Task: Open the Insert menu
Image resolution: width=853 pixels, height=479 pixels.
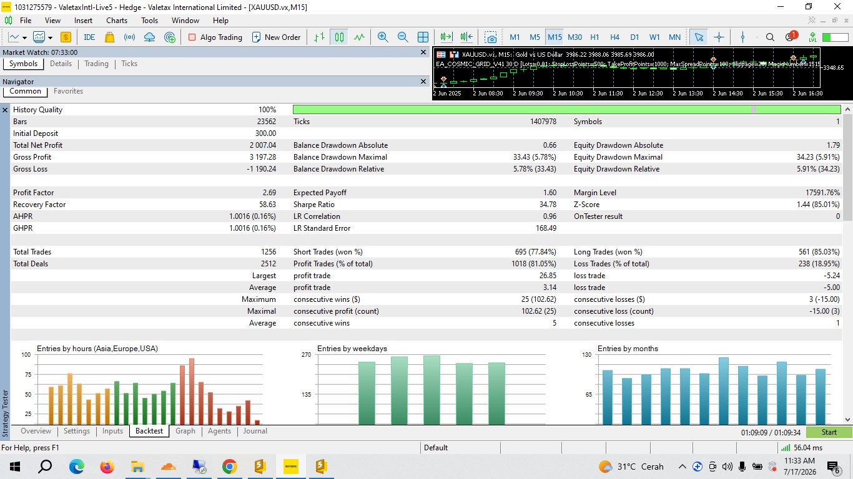Action: 83,21
